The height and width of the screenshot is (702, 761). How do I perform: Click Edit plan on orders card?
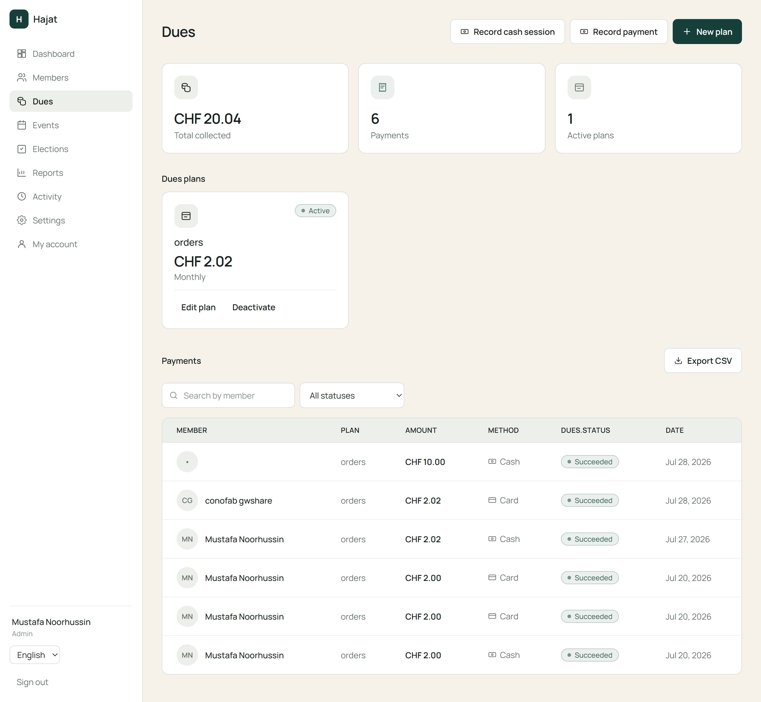coord(198,307)
